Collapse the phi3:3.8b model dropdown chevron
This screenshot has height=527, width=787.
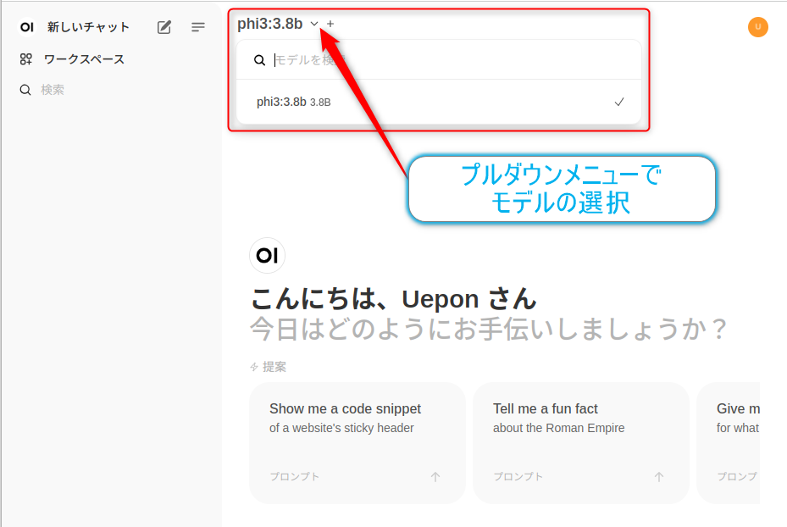[x=314, y=24]
